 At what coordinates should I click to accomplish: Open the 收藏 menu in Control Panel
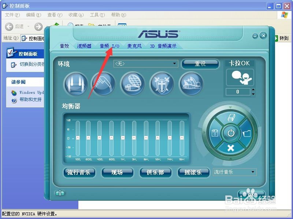pos(76,15)
